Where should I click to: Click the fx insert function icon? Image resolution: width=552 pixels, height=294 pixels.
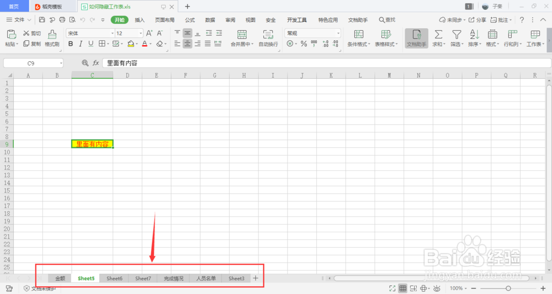[x=95, y=63]
